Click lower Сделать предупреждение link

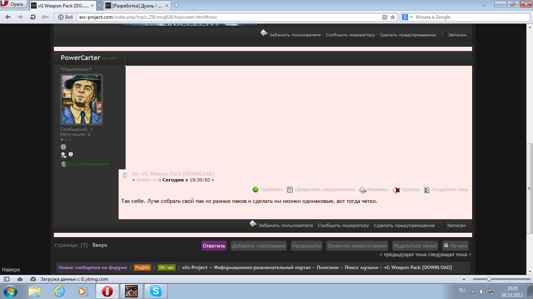(x=404, y=225)
